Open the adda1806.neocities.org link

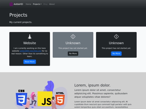click(x=31, y=51)
